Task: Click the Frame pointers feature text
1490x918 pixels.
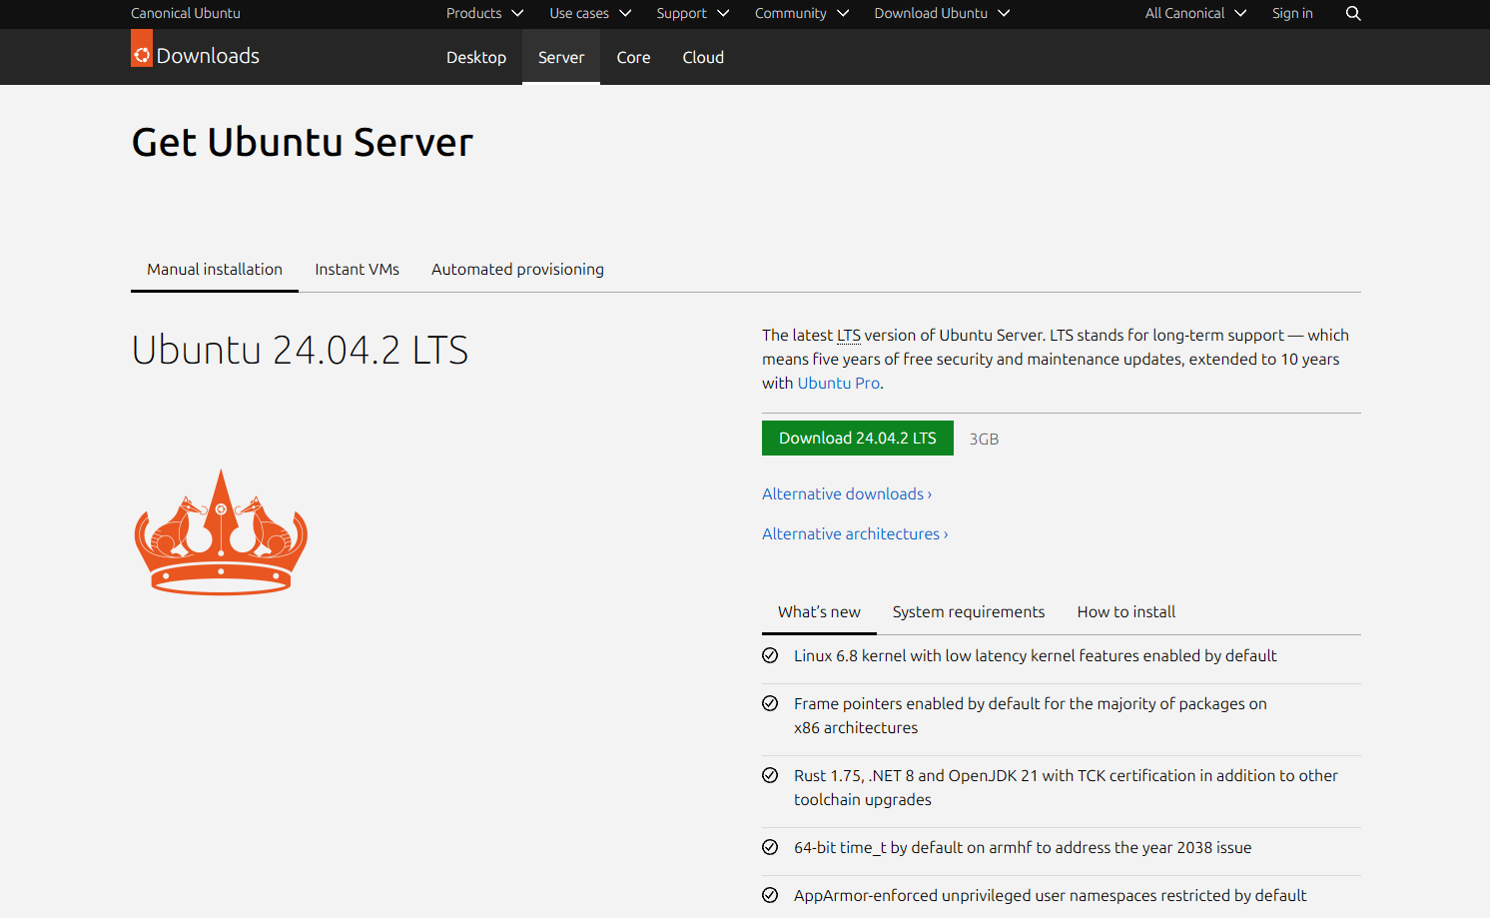Action: 1030,715
